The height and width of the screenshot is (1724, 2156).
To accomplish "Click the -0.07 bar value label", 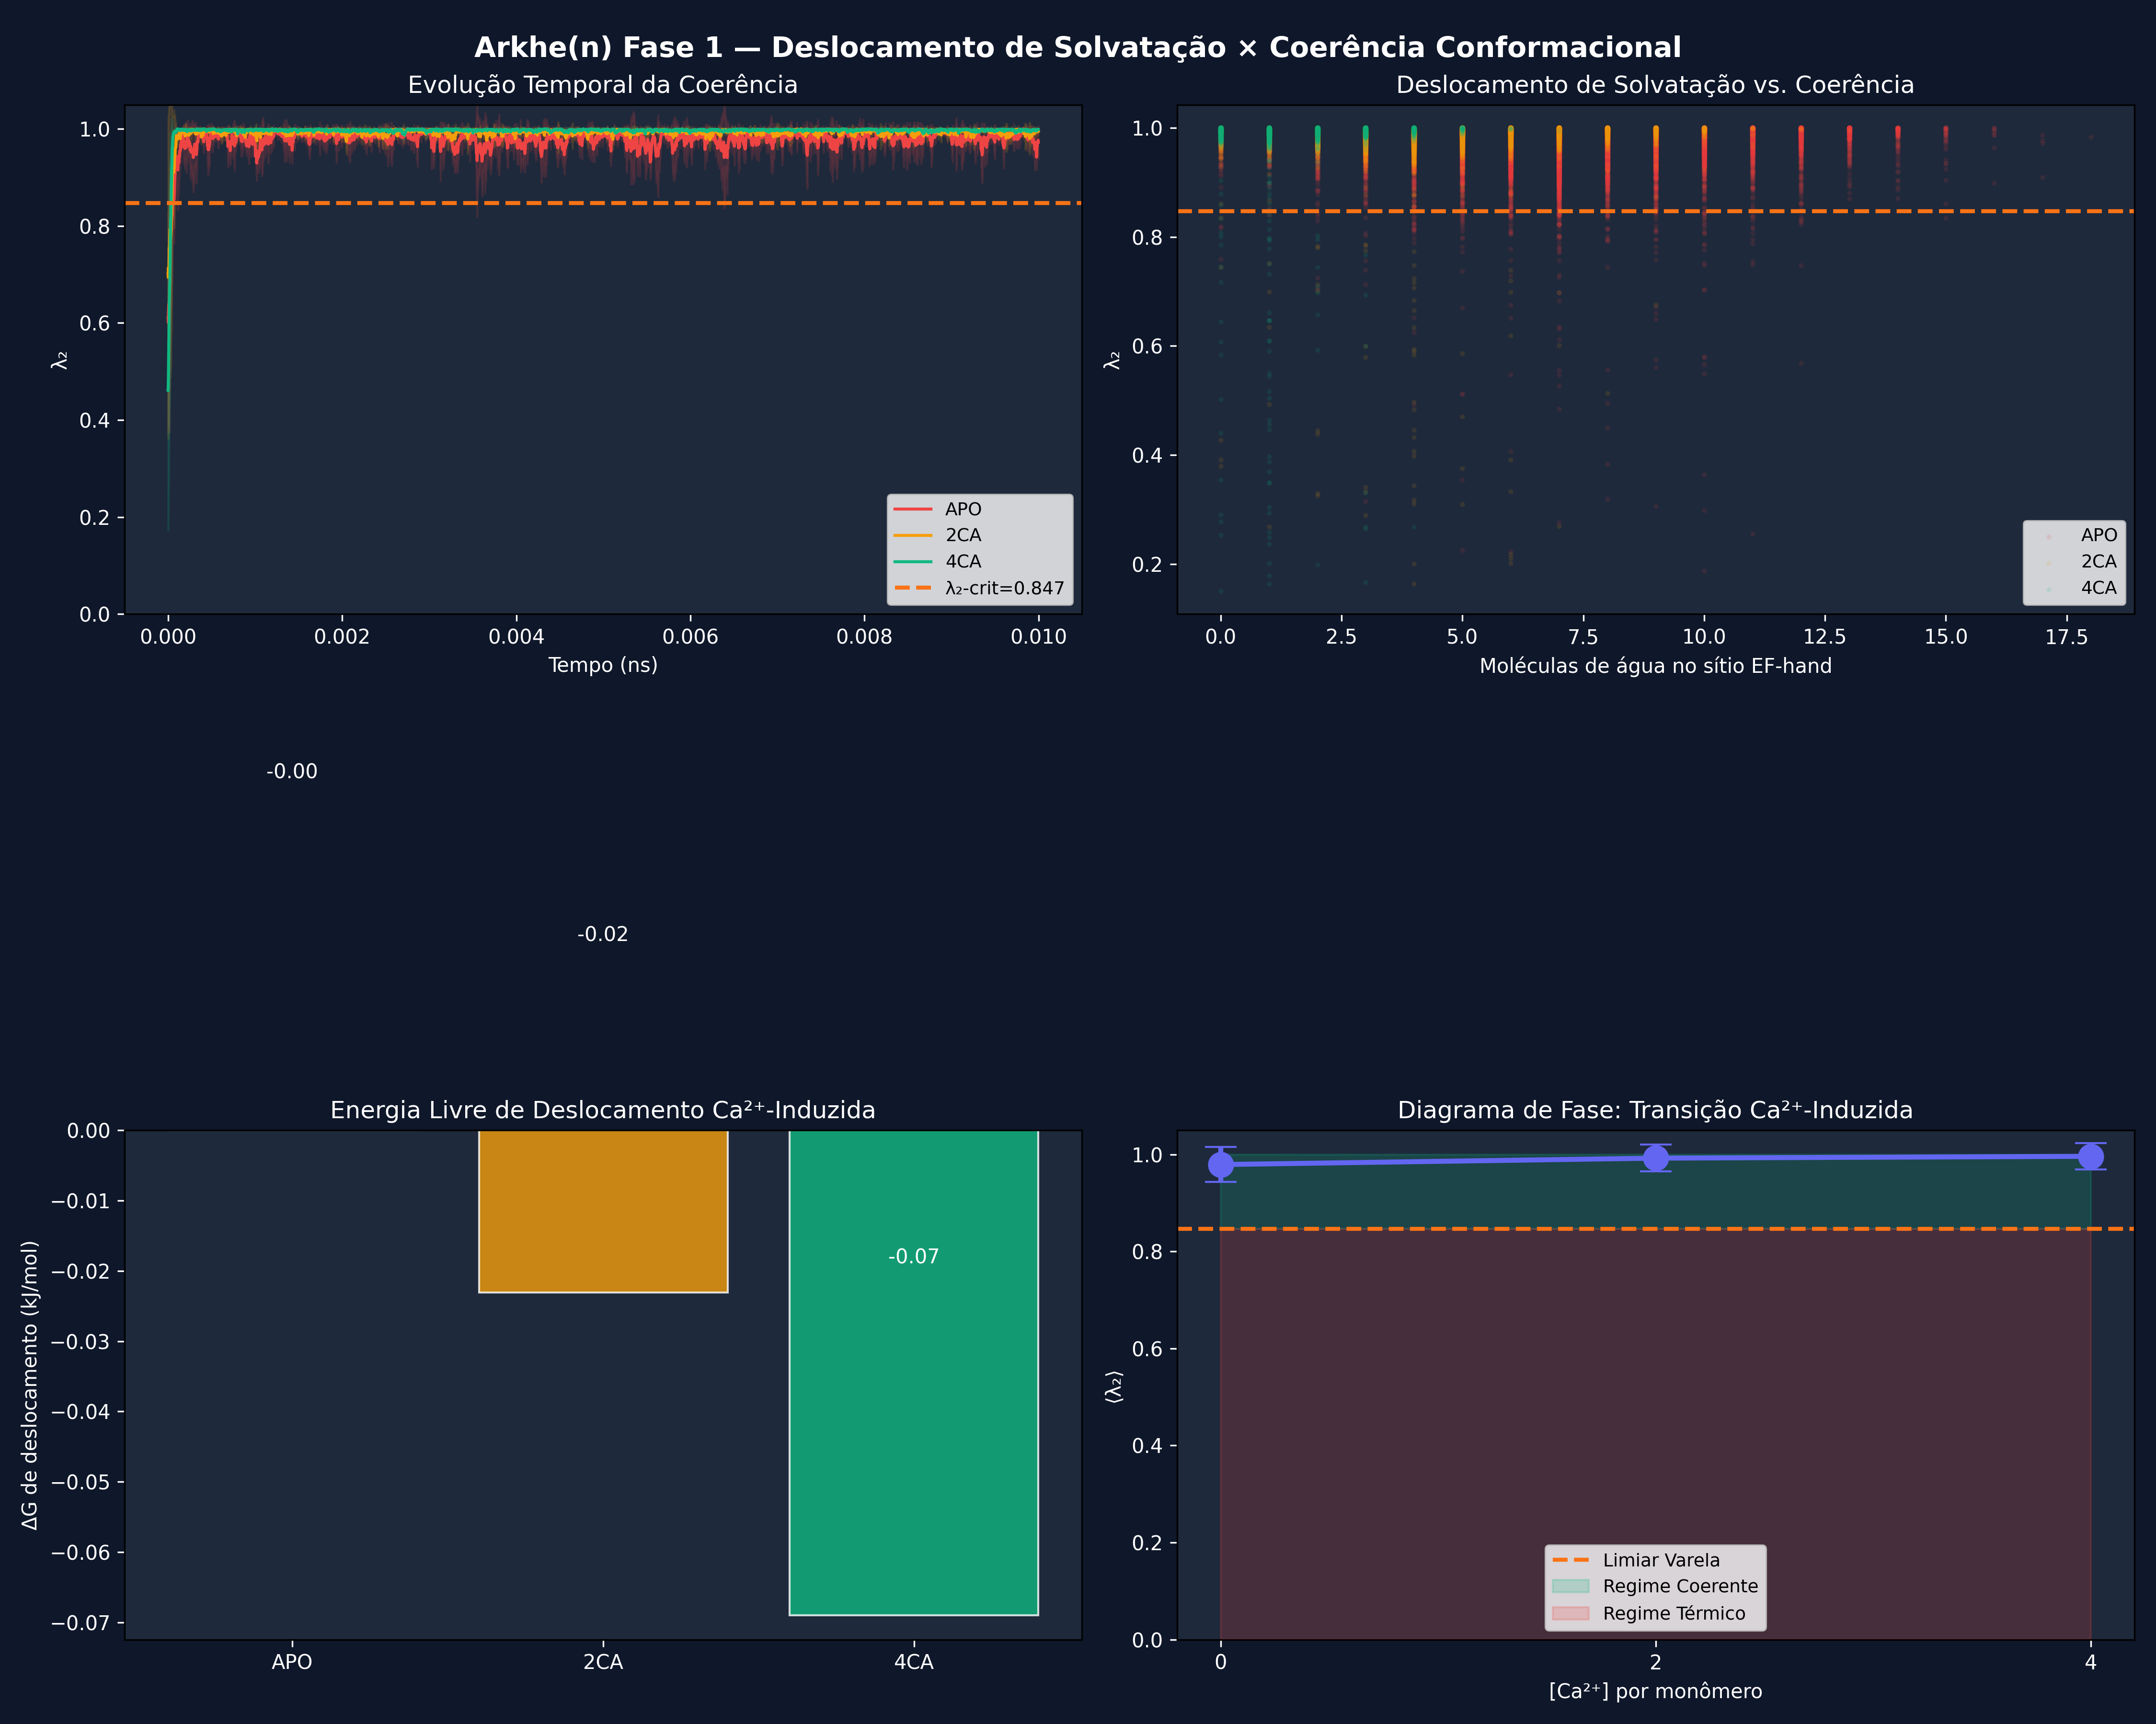I will click(x=913, y=1256).
